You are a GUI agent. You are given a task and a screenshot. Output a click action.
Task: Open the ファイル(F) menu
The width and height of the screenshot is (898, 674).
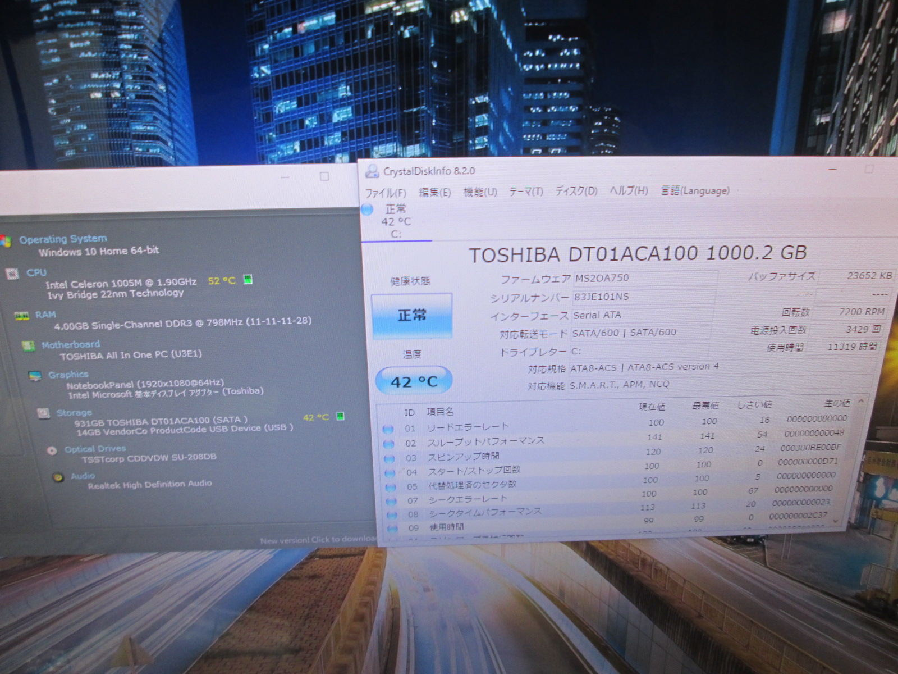385,193
